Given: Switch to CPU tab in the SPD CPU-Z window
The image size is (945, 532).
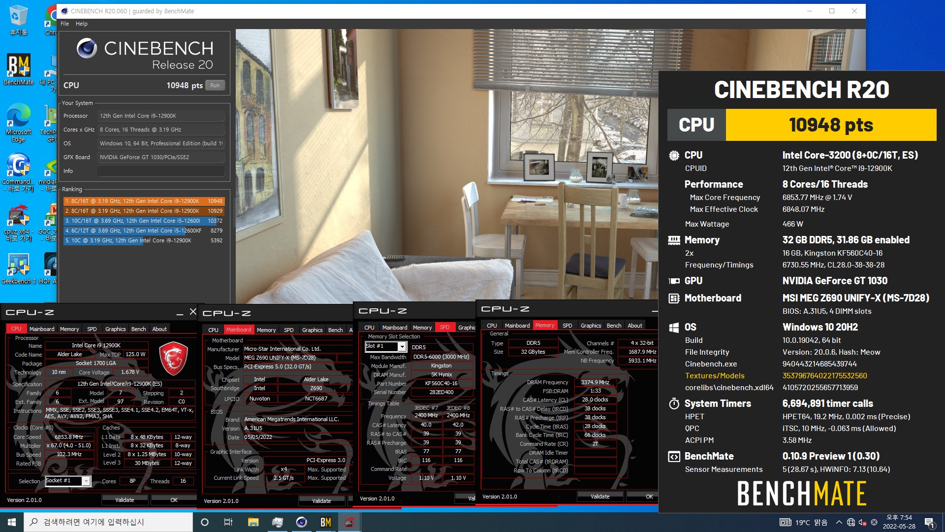Looking at the screenshot, I should point(369,327).
